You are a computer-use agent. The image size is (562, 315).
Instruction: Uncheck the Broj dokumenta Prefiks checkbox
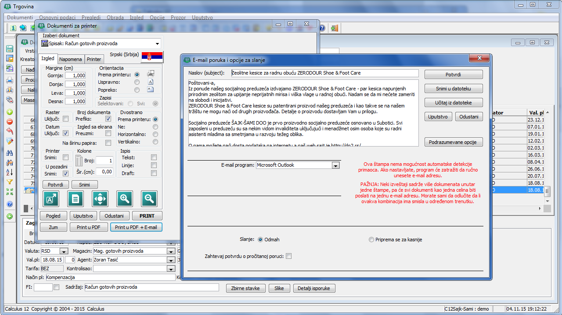pos(108,119)
